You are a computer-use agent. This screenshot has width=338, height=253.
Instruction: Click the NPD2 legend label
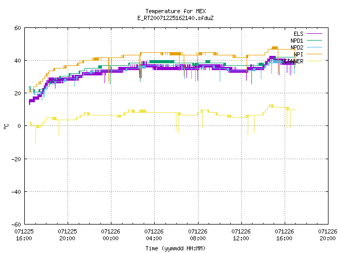pyautogui.click(x=297, y=47)
